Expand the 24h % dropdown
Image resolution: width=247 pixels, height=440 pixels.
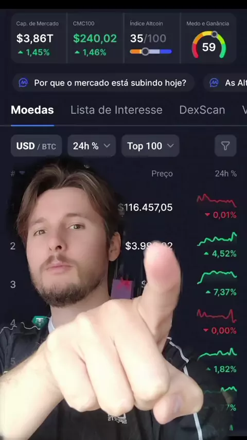pos(92,146)
